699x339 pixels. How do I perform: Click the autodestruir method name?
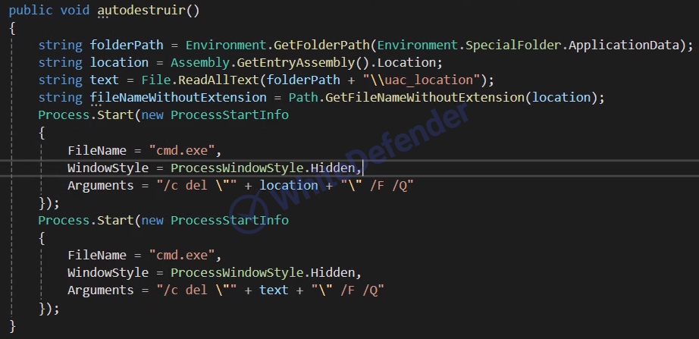coord(142,11)
